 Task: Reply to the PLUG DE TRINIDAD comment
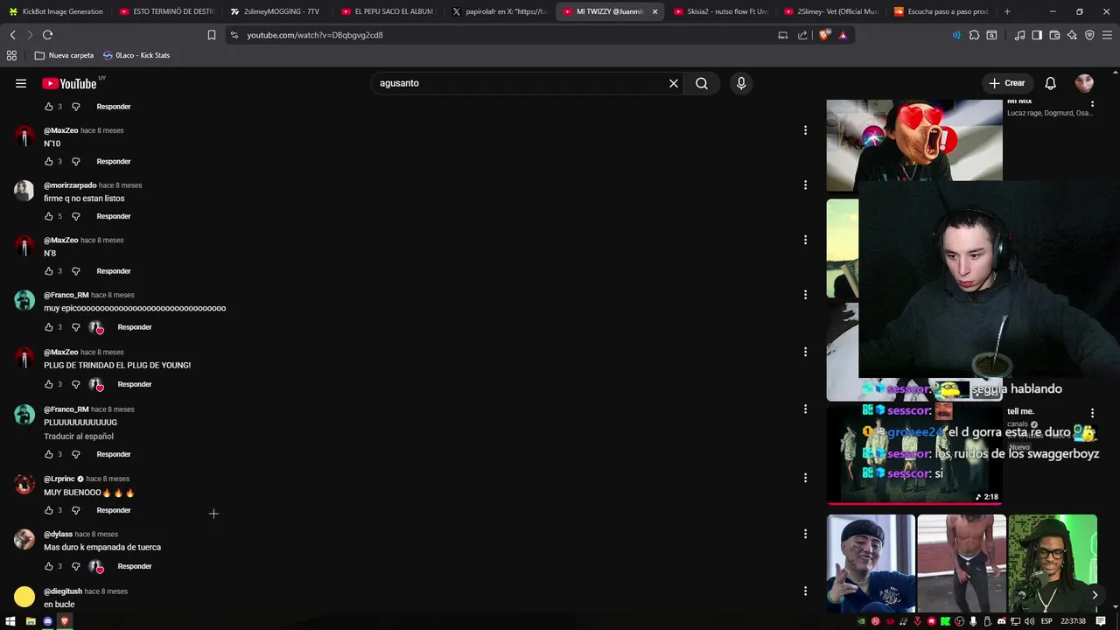pyautogui.click(x=135, y=384)
